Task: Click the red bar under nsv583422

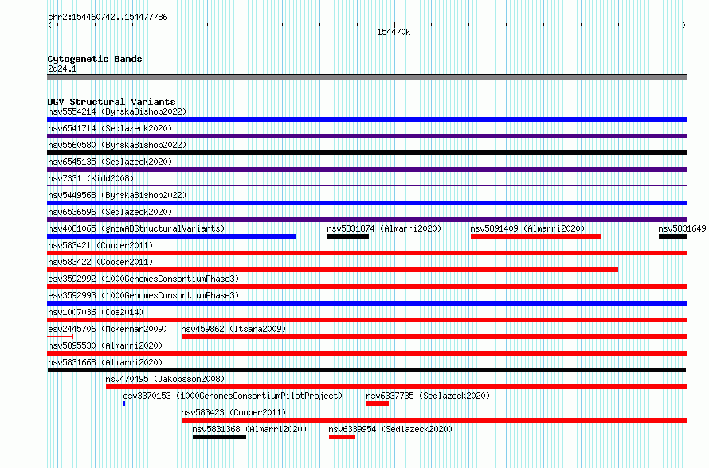Action: [x=332, y=270]
